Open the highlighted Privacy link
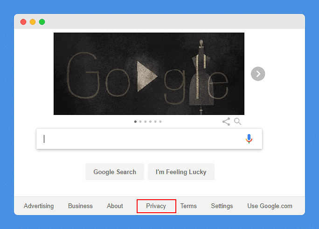 tap(156, 206)
